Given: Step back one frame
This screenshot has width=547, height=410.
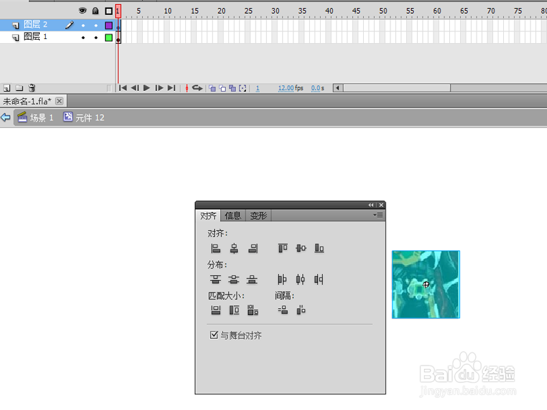Looking at the screenshot, I should click(x=135, y=88).
